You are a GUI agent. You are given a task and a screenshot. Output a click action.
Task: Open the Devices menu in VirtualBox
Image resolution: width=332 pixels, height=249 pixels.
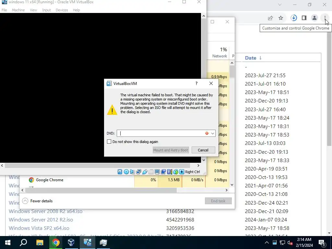(62, 10)
